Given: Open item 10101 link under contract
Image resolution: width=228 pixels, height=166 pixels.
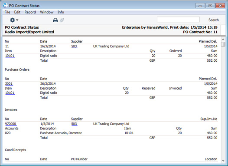Looking at the screenshot, I should pos(10,56).
